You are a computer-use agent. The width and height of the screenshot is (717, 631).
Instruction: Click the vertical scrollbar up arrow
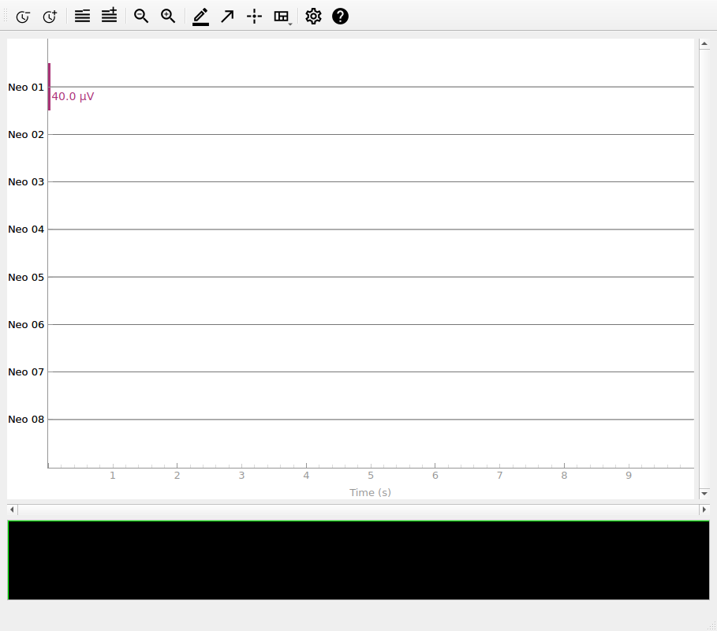[x=704, y=45]
